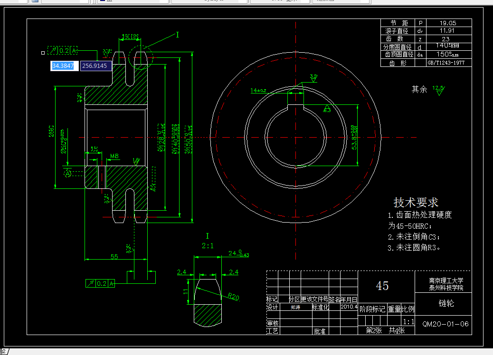Click the "标准化" label in the title block
The height and width of the screenshot is (355, 493).
tap(321, 307)
